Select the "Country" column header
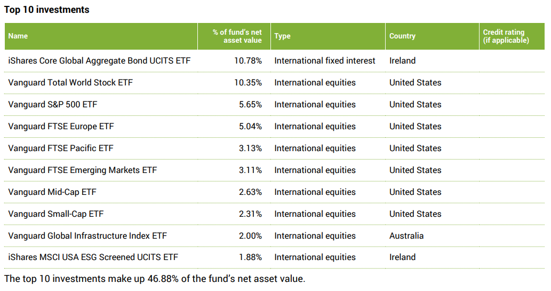Image resolution: width=551 pixels, height=291 pixels. pos(402,36)
